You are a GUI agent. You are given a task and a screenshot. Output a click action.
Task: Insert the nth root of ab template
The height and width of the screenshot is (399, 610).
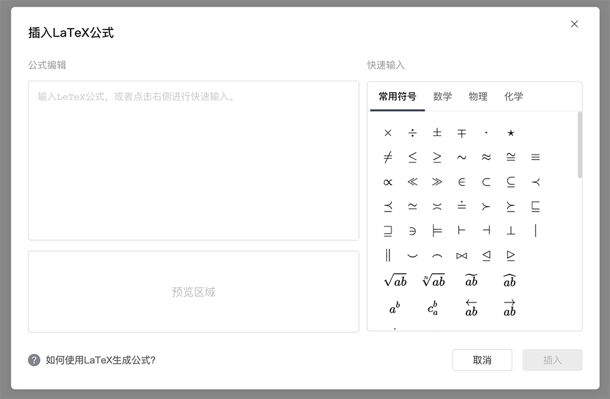click(433, 280)
